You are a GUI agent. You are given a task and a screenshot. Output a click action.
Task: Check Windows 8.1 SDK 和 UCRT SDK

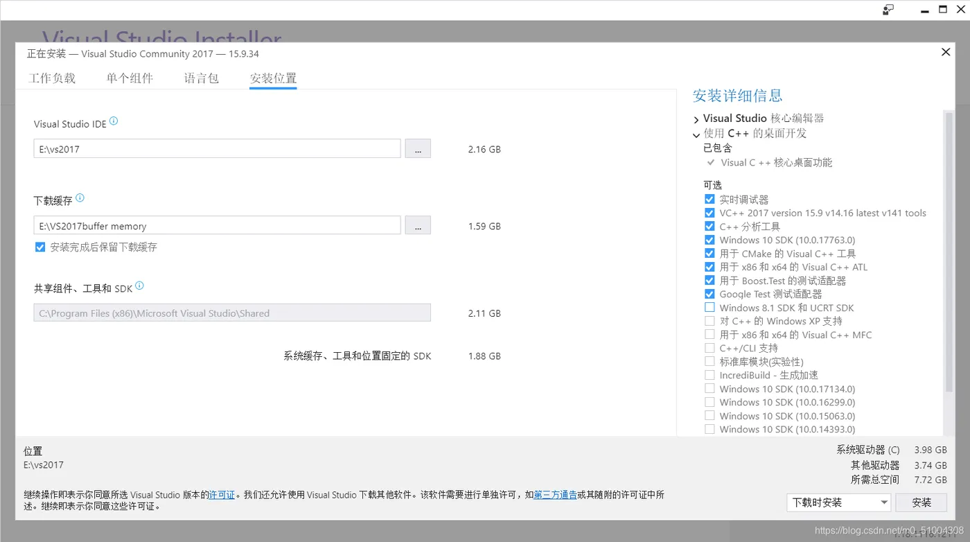pyautogui.click(x=709, y=307)
